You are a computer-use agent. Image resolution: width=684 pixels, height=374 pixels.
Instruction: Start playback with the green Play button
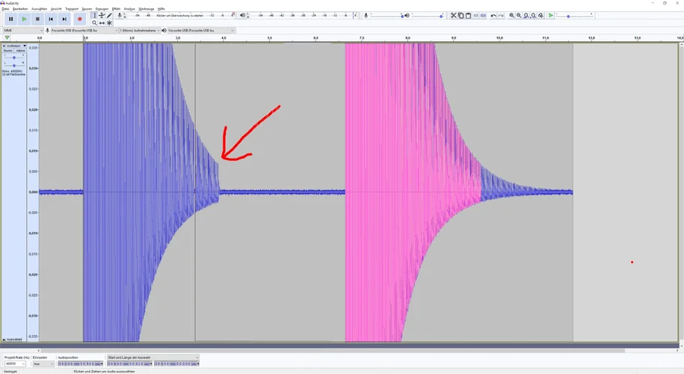point(25,19)
